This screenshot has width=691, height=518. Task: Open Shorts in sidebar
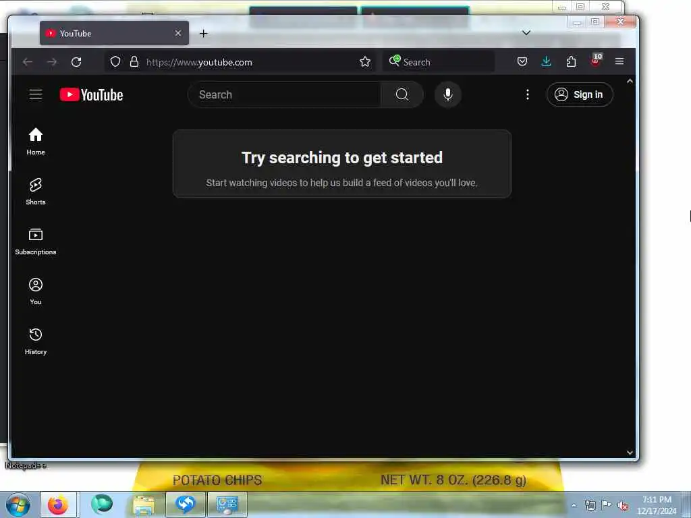(x=36, y=191)
